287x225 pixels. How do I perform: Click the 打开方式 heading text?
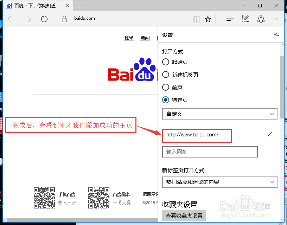click(173, 52)
